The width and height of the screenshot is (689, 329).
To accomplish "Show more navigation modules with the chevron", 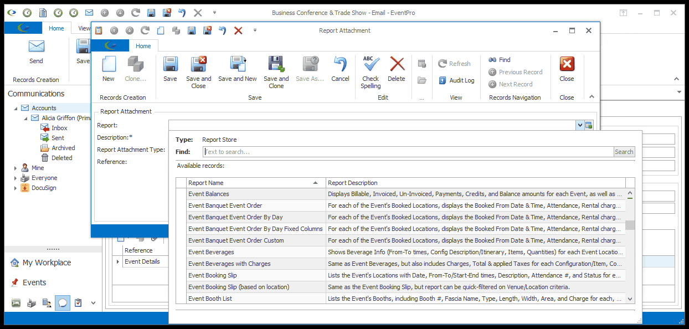I will (93, 303).
